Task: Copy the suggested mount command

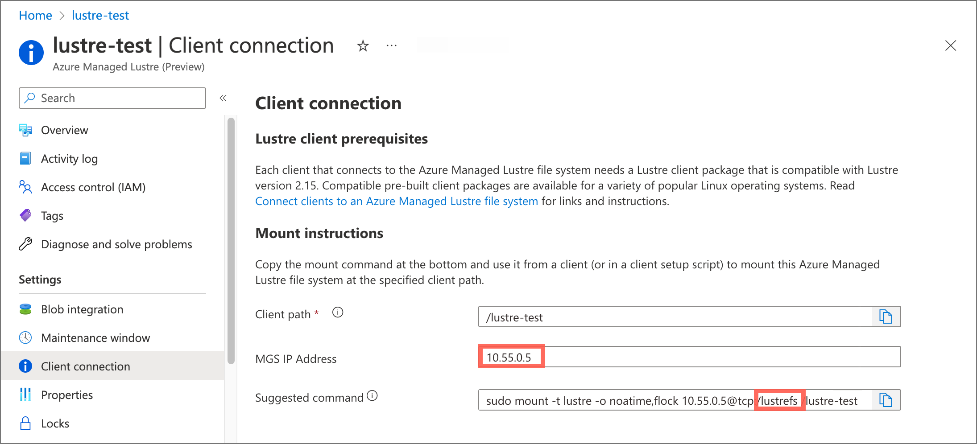Action: click(886, 400)
